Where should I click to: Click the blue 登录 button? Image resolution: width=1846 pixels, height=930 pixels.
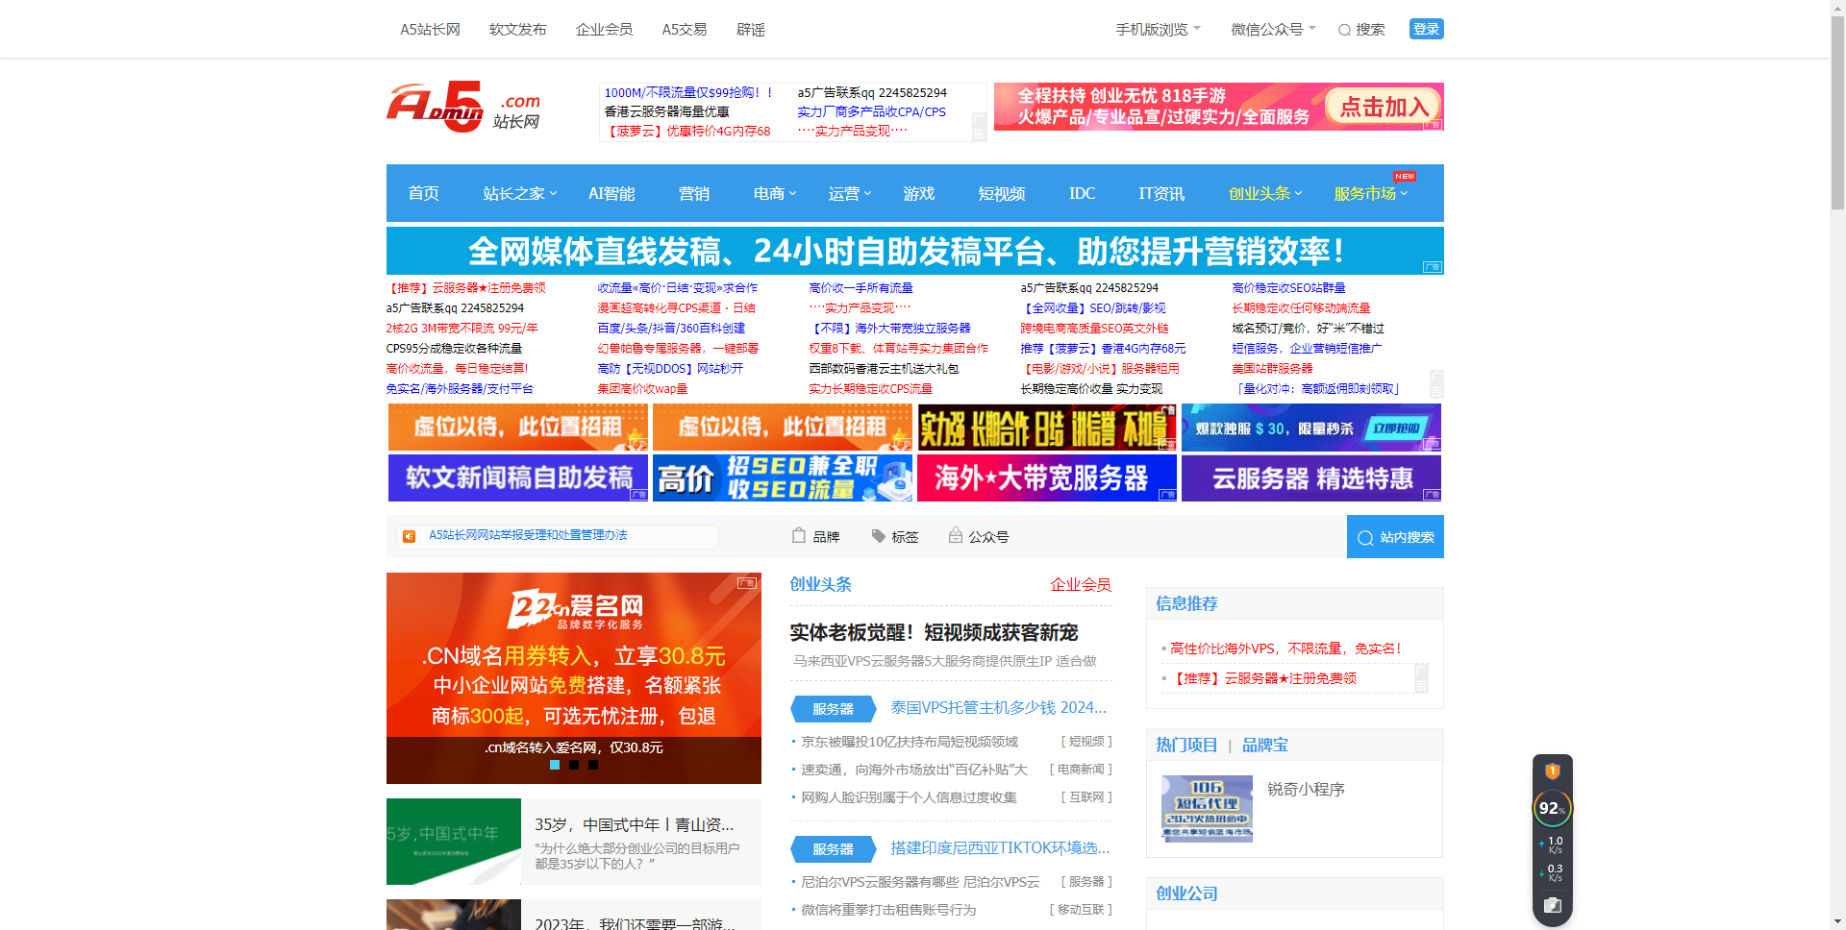[1426, 29]
